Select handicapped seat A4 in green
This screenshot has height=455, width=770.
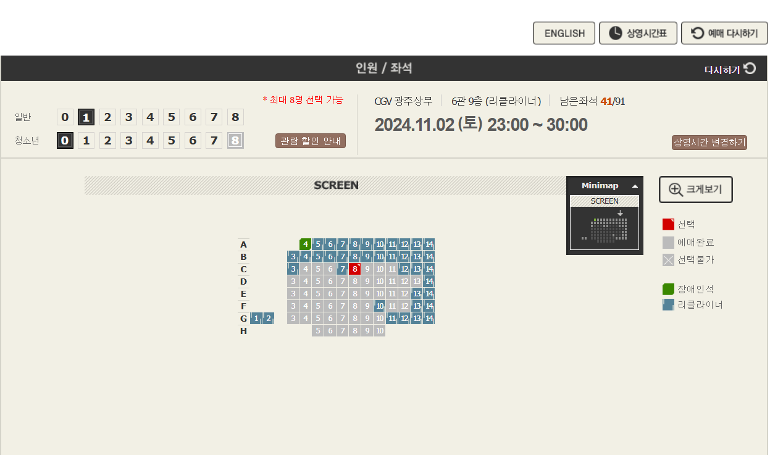pos(305,244)
